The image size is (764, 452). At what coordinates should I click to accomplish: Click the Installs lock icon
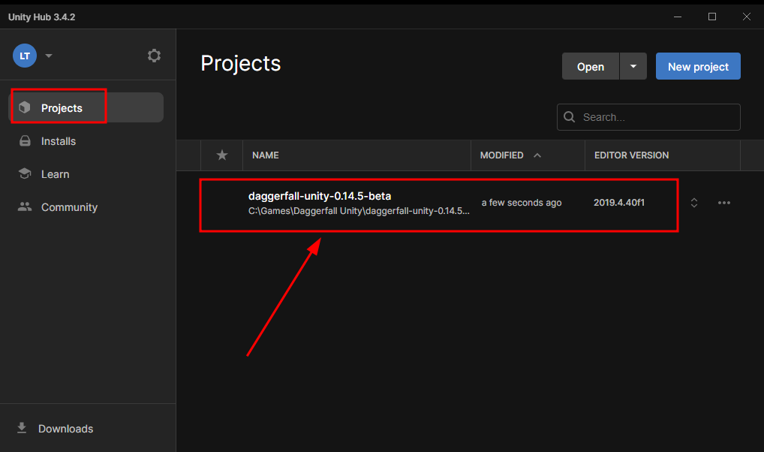click(x=24, y=141)
